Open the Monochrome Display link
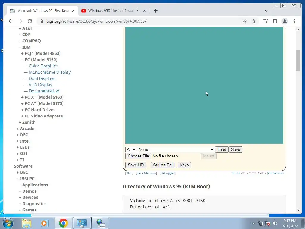 [x=50, y=72]
